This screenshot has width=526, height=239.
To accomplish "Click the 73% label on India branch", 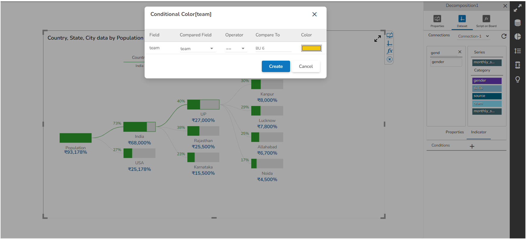I will (x=117, y=123).
